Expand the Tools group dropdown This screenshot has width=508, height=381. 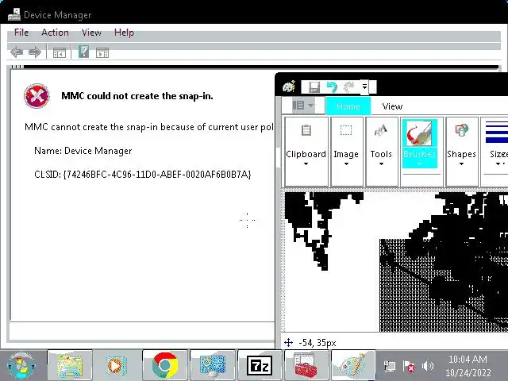click(381, 164)
